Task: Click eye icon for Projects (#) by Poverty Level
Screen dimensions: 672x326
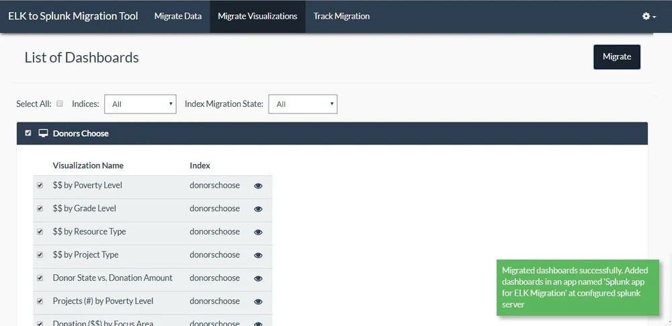Action: (258, 302)
